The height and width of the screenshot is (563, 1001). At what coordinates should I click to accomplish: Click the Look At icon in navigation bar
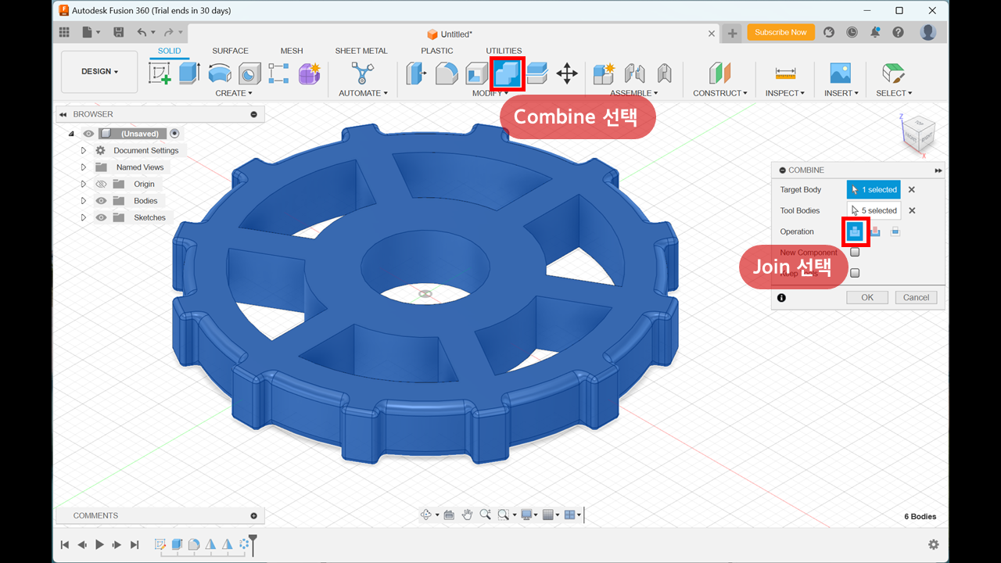(x=449, y=515)
